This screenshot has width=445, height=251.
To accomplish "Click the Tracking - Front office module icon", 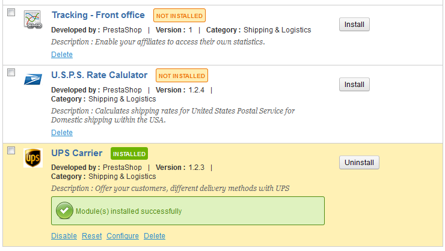I will click(33, 20).
